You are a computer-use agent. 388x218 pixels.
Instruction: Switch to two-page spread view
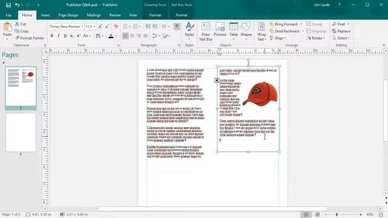318,214
